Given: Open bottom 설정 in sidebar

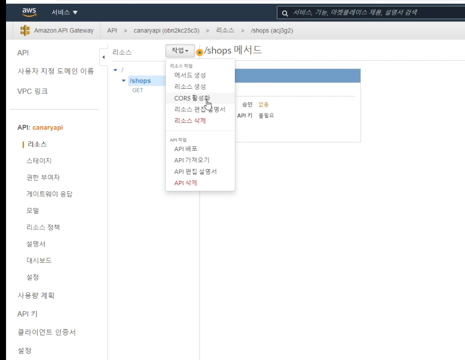Looking at the screenshot, I should click(x=24, y=350).
